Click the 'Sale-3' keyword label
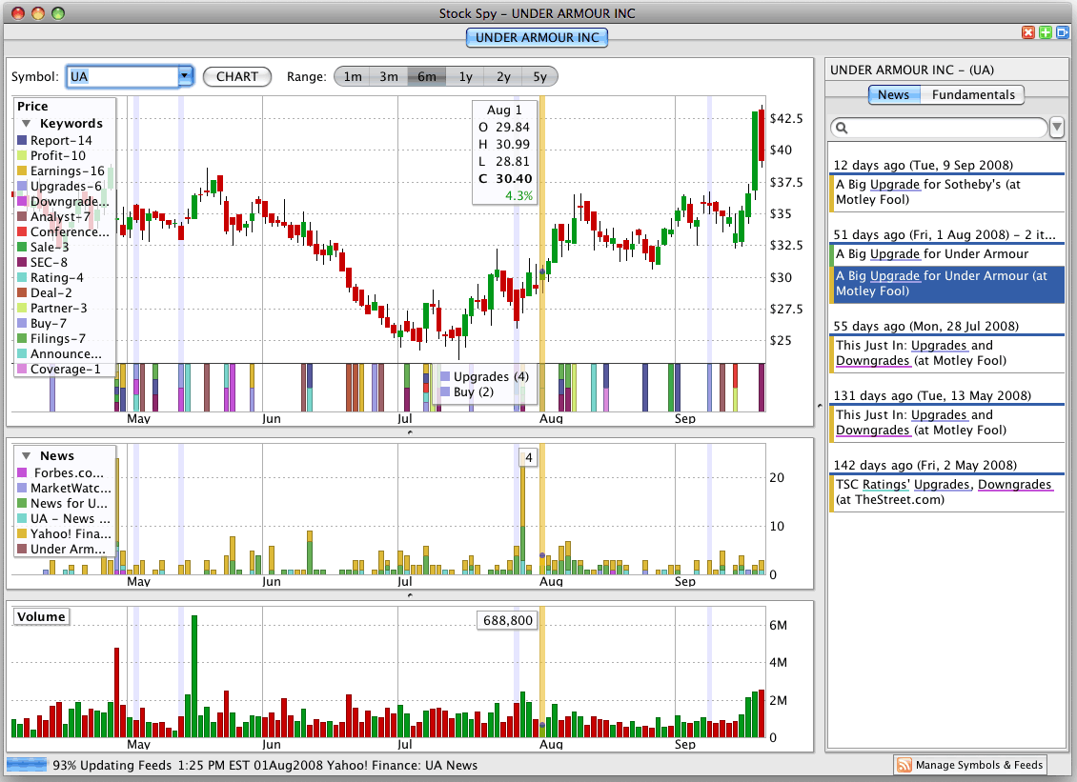This screenshot has width=1077, height=782. 50,247
